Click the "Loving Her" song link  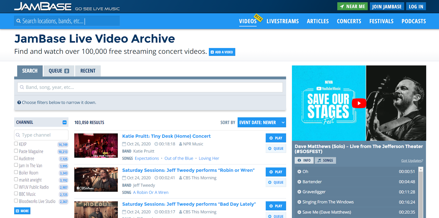pos(209,158)
